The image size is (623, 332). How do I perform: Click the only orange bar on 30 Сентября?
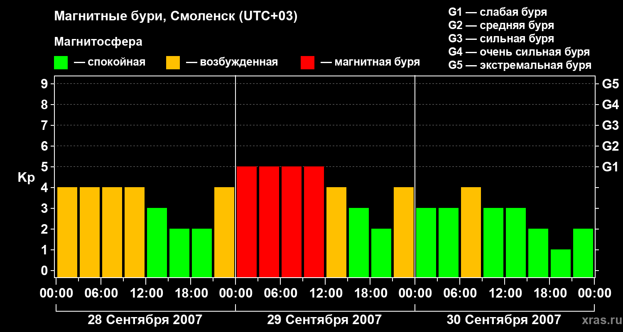tap(471, 232)
